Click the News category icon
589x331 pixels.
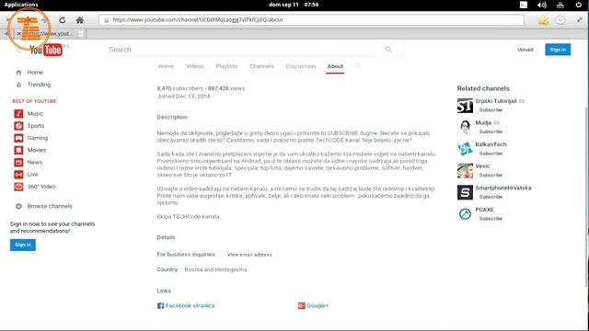[18, 163]
